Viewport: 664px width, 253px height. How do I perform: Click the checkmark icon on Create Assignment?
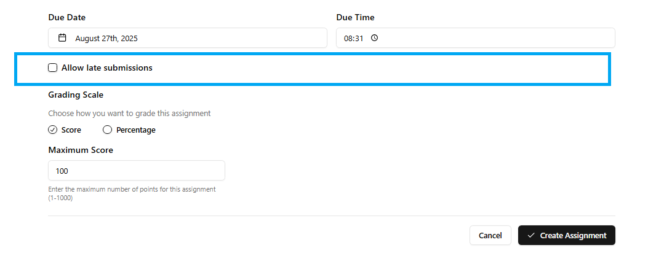coord(531,236)
